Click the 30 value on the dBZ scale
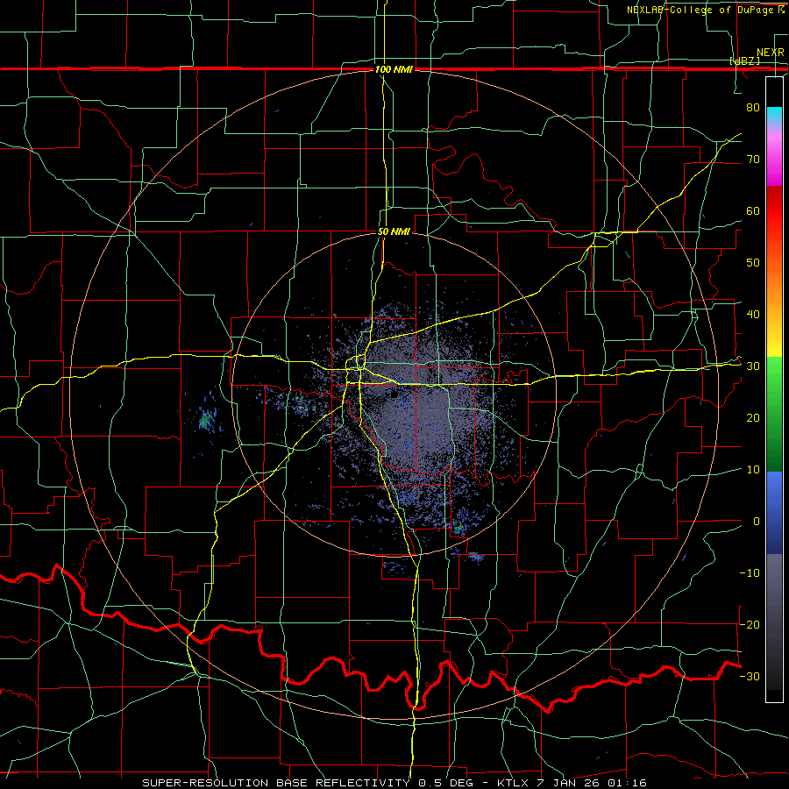The image size is (789, 789). pyautogui.click(x=753, y=366)
